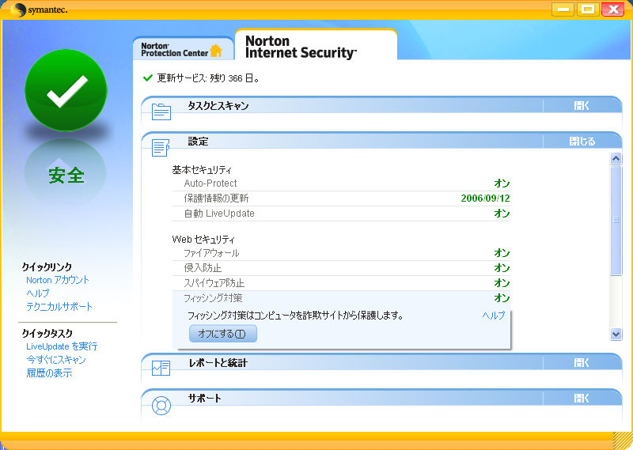This screenshot has width=633, height=450.
Task: Click the Symantec logo in title bar
Action: pos(39,9)
